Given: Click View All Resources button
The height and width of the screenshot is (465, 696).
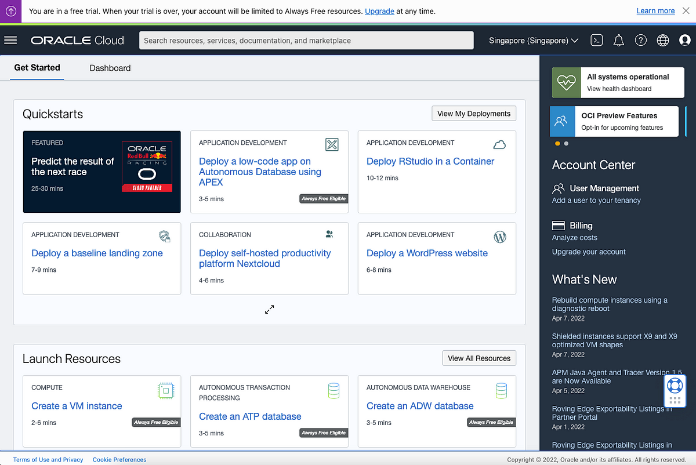Looking at the screenshot, I should 479,358.
